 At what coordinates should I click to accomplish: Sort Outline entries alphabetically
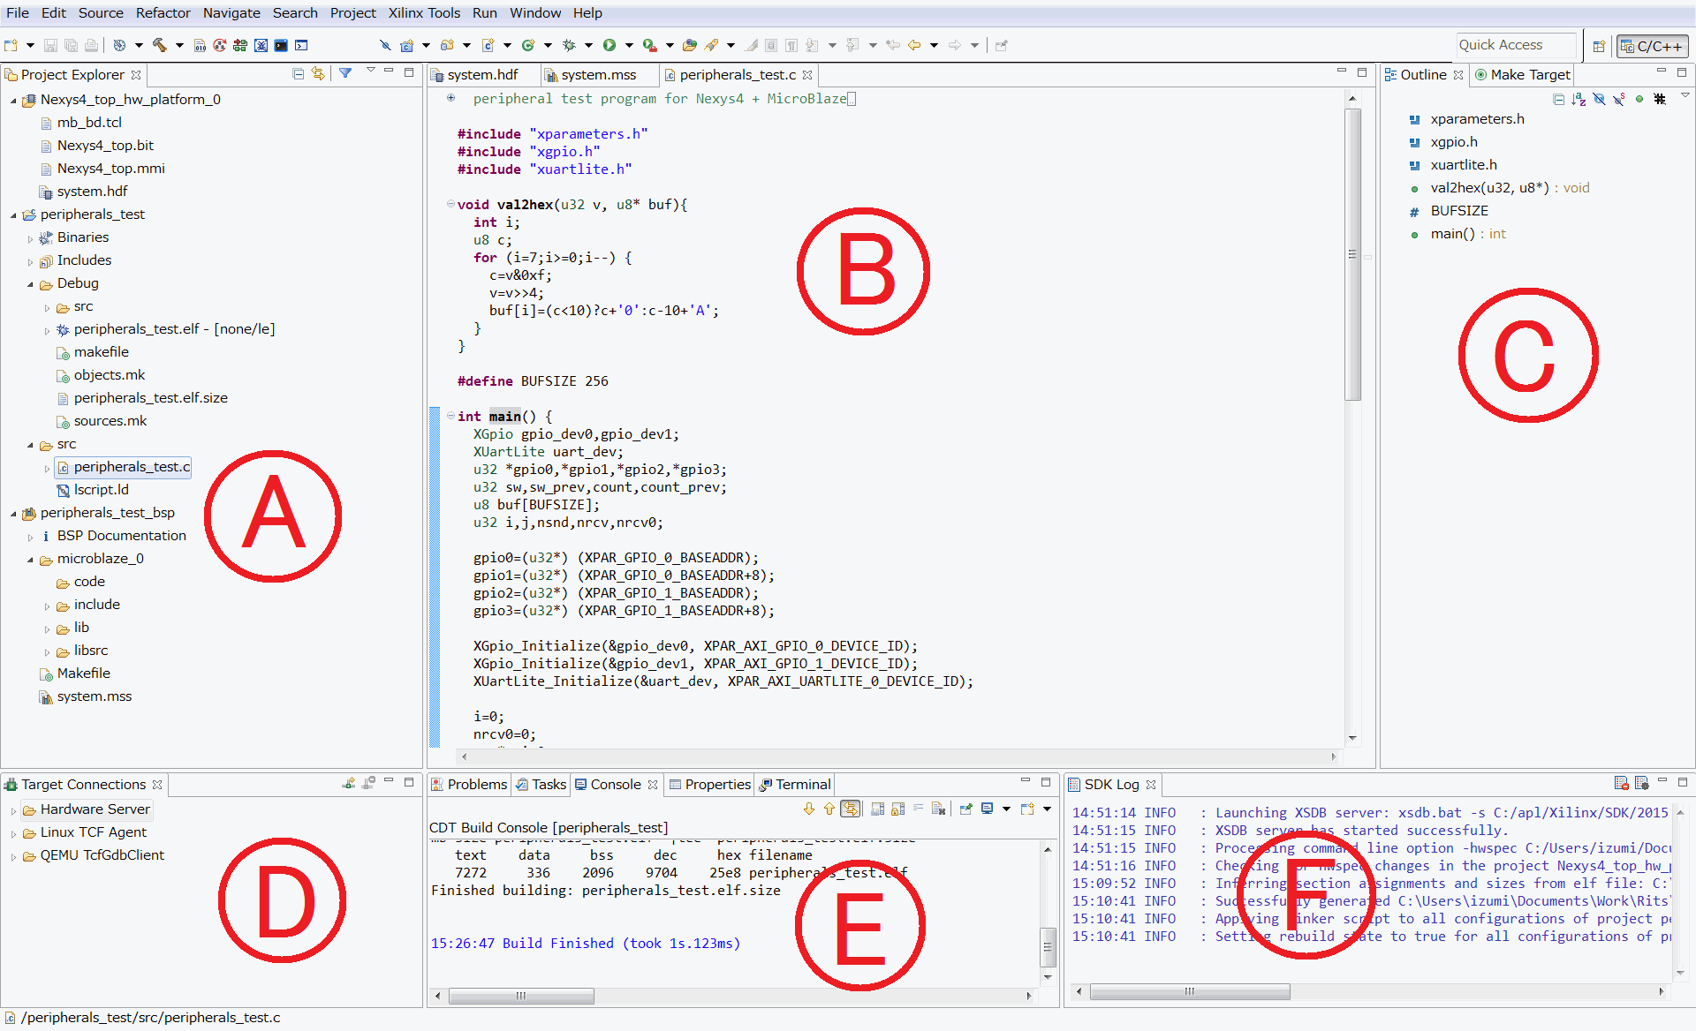point(1579,100)
